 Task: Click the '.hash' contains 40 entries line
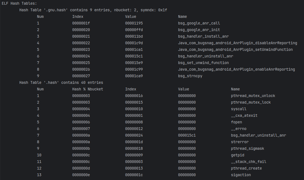pyautogui.click(x=61, y=82)
